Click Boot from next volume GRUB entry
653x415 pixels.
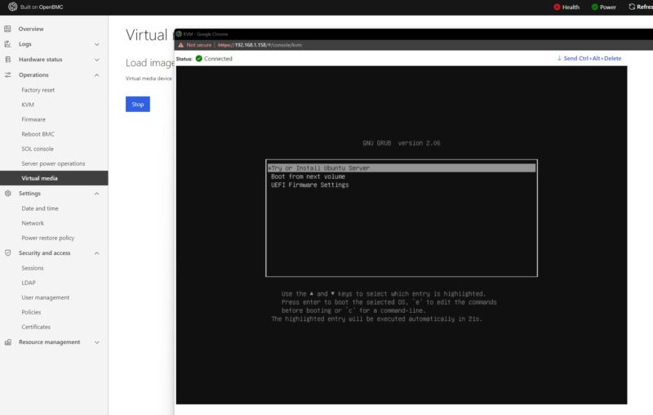[308, 176]
